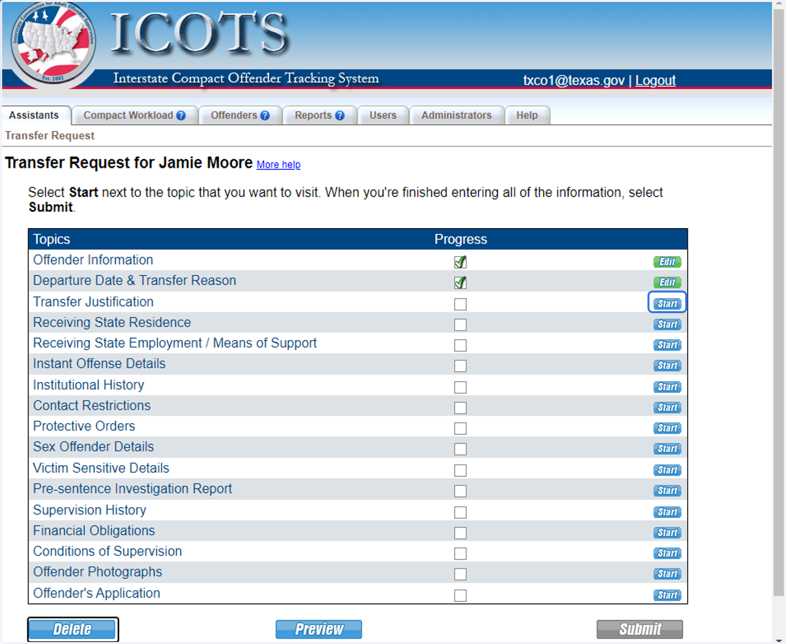Click the Instant Offense Details progress checkbox

pyautogui.click(x=460, y=366)
